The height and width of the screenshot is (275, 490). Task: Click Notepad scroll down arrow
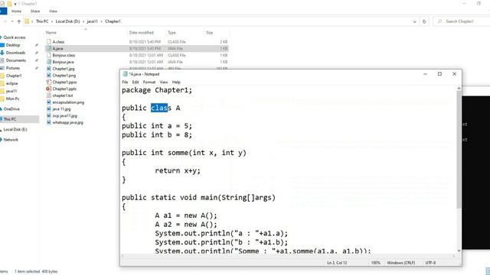[x=459, y=251]
